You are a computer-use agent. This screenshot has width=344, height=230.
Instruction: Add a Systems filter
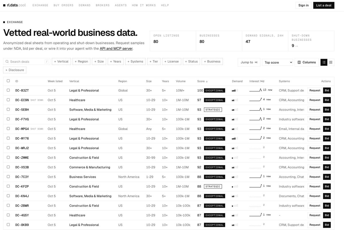point(135,61)
